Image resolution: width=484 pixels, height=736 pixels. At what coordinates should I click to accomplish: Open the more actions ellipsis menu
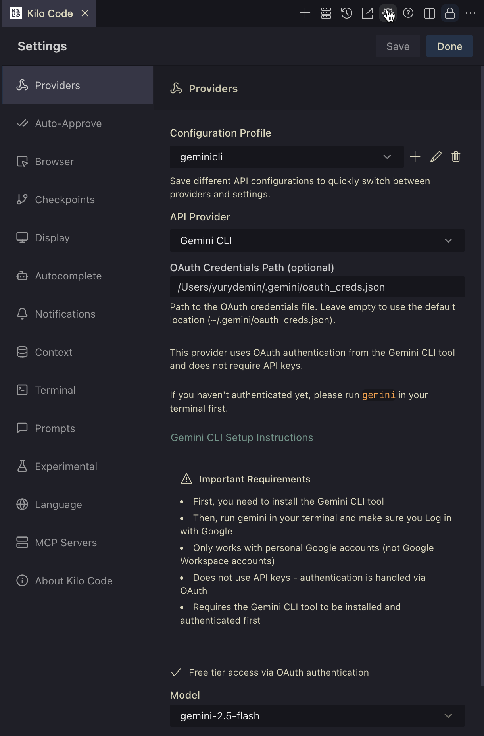tap(471, 13)
